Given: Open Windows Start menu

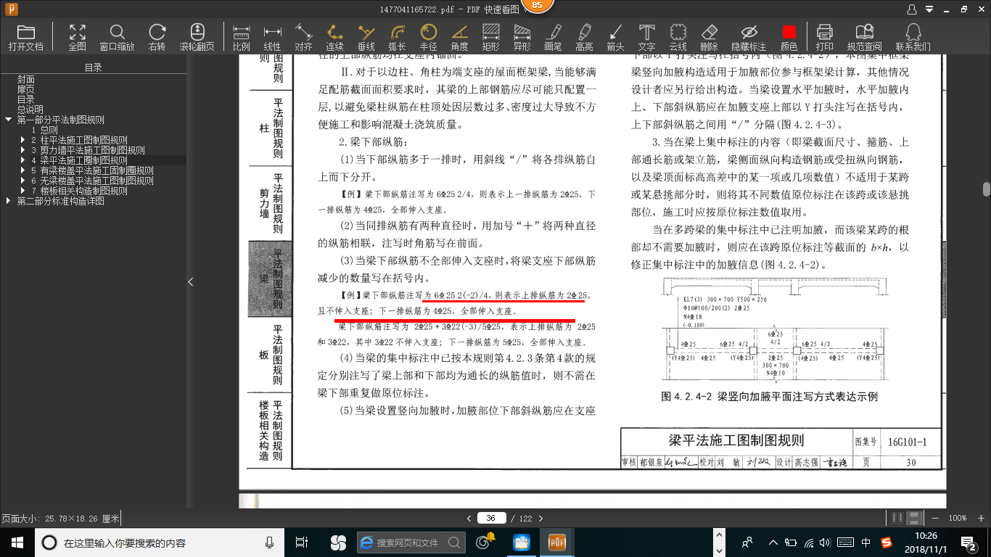Looking at the screenshot, I should click(17, 542).
